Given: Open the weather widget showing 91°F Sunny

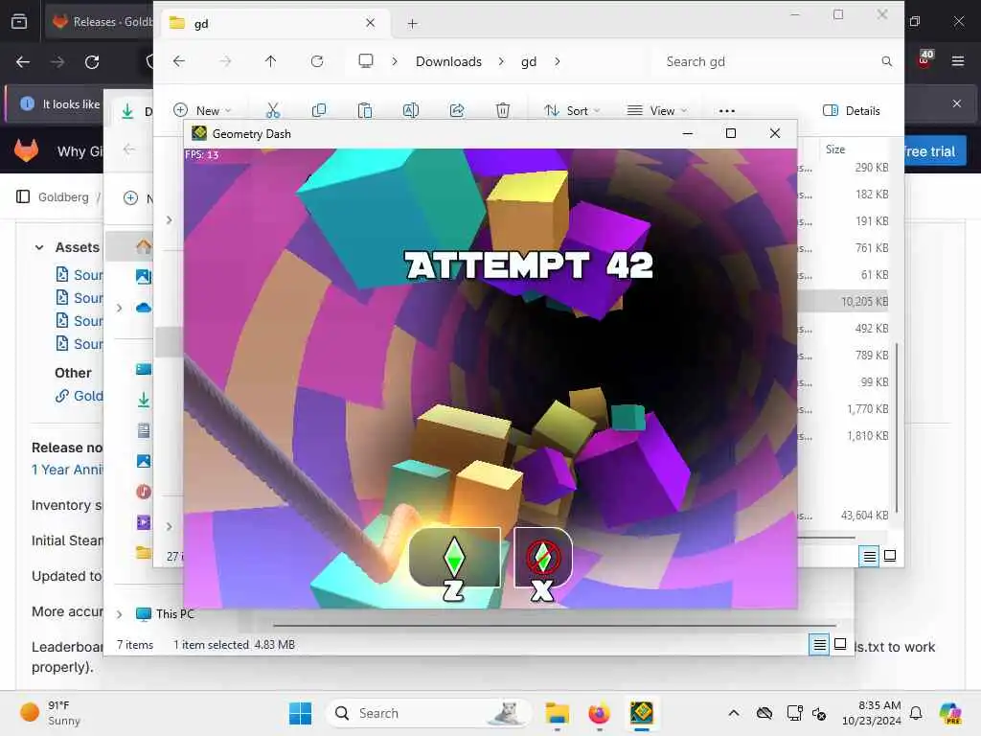Looking at the screenshot, I should coord(50,713).
